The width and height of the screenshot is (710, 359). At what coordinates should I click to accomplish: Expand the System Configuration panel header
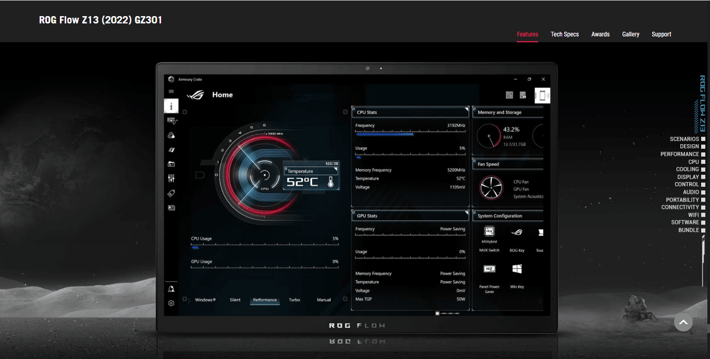(508, 215)
